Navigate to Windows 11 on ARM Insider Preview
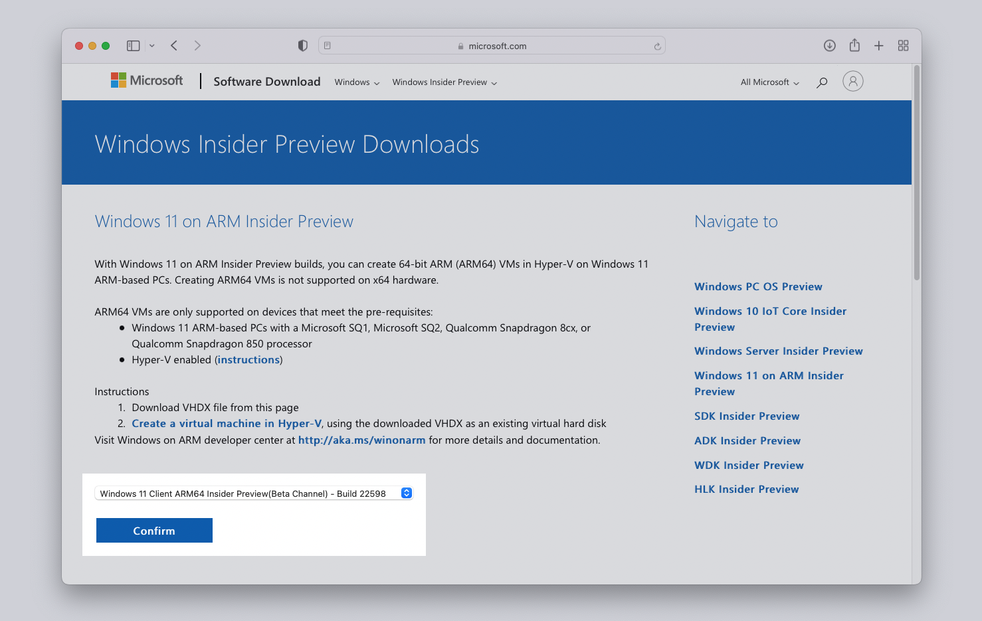This screenshot has width=982, height=621. (769, 384)
